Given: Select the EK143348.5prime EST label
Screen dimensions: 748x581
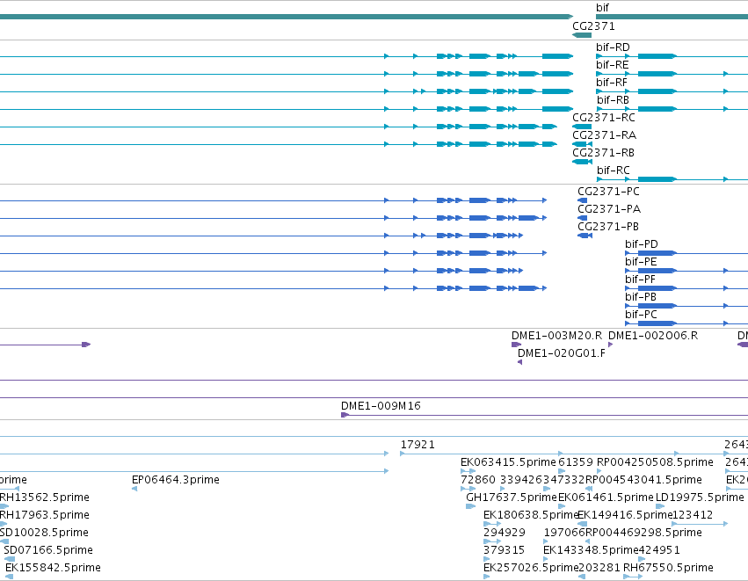Looking at the screenshot, I should point(591,550).
